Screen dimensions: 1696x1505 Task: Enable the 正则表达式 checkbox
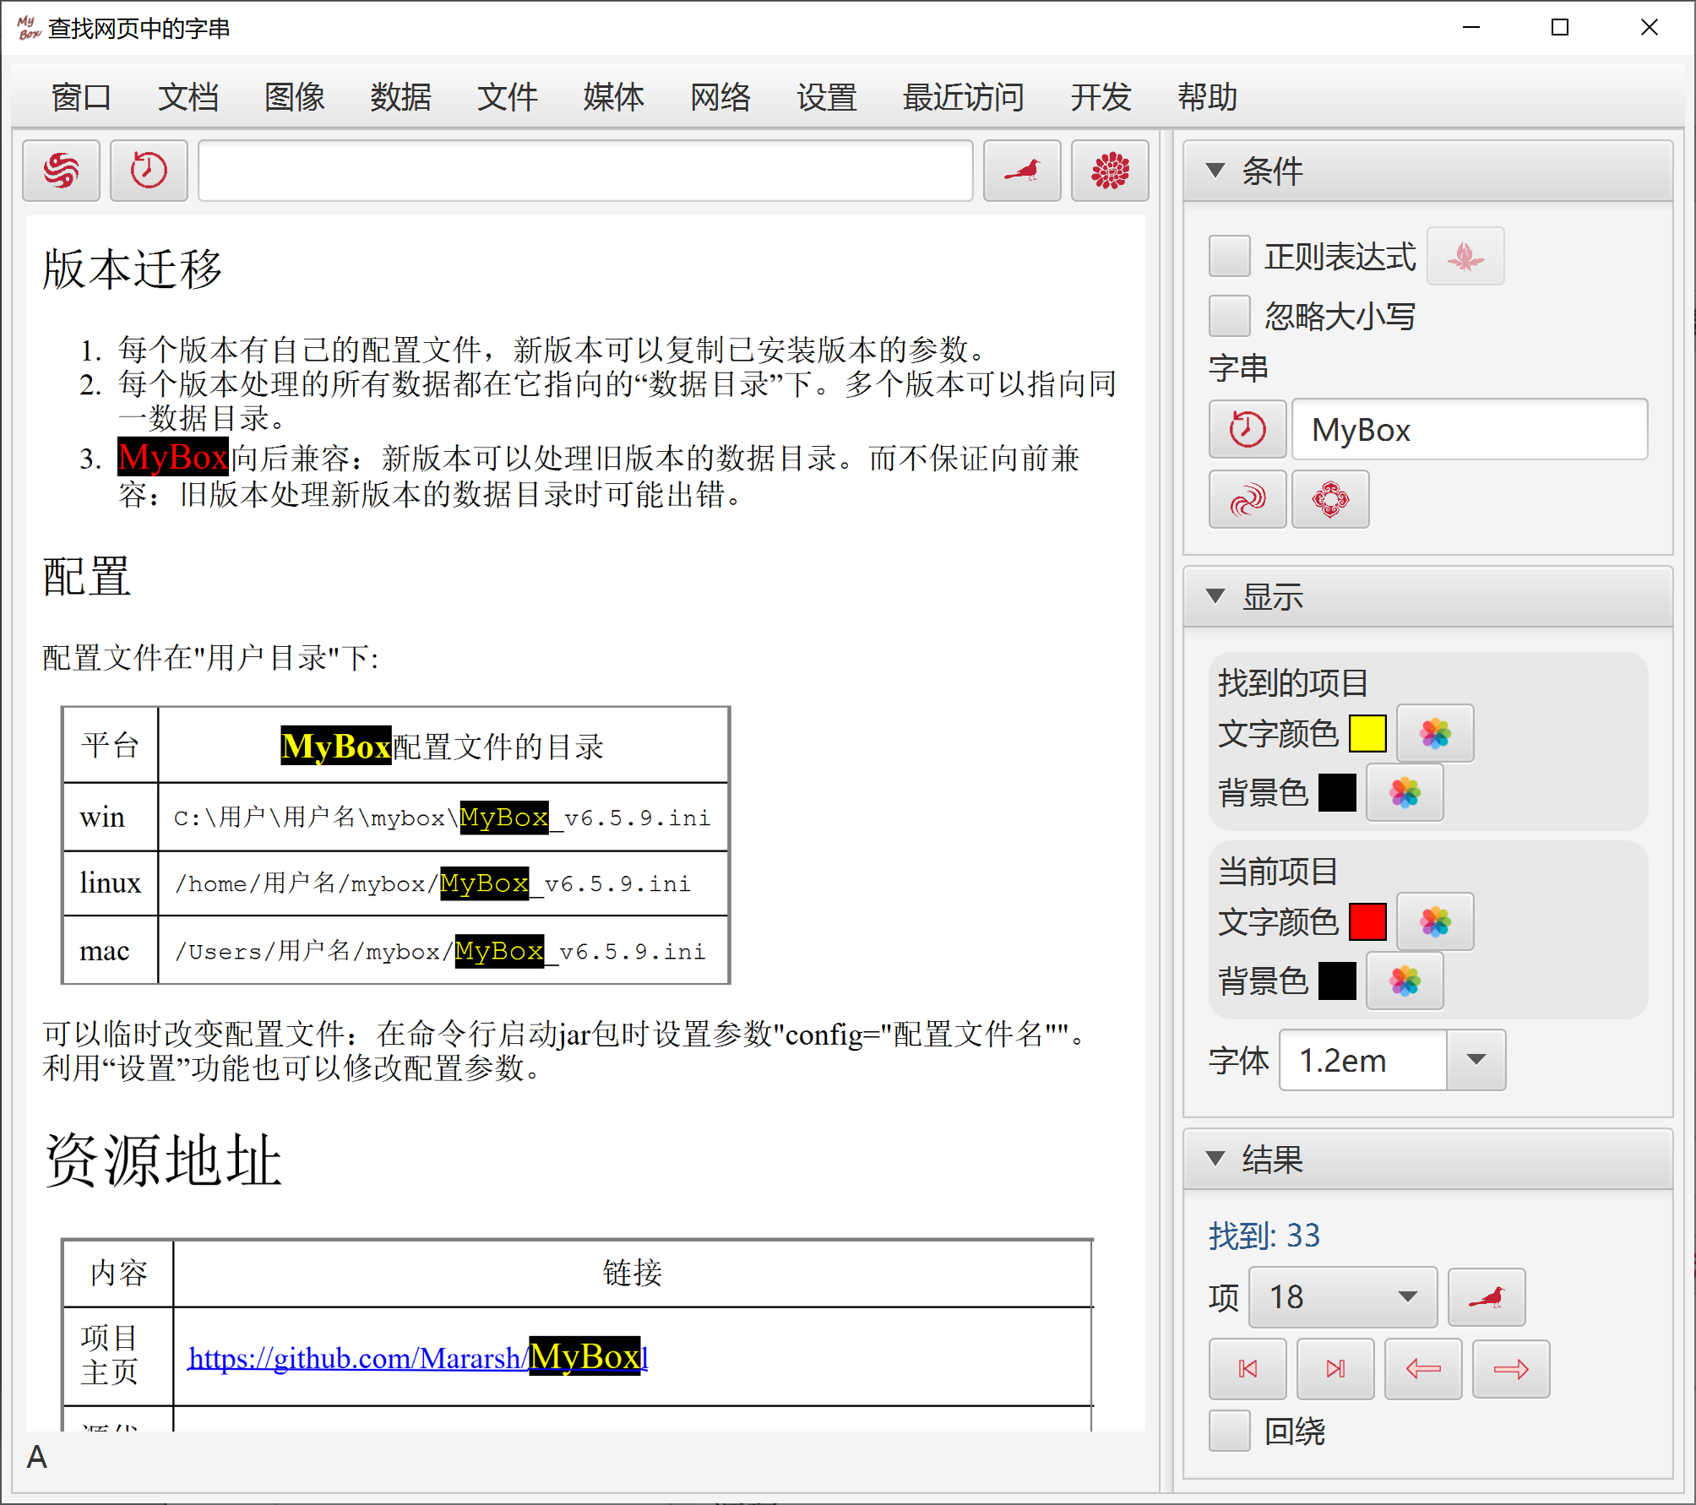(x=1229, y=256)
